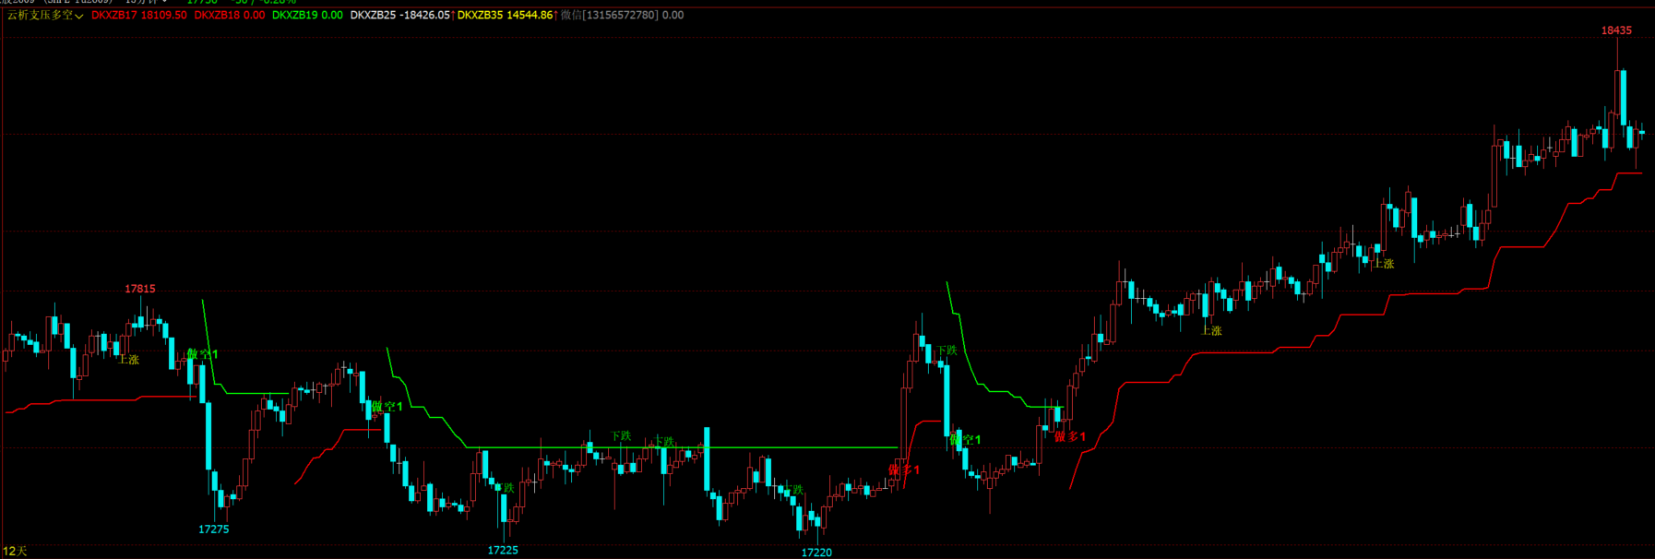Click the 17275 low price label

(214, 529)
